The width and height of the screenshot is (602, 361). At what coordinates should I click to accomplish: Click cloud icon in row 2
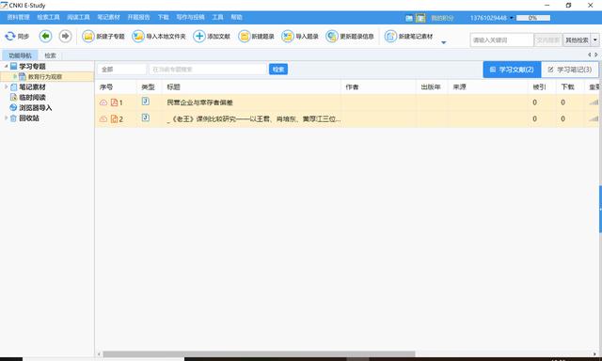[x=103, y=119]
